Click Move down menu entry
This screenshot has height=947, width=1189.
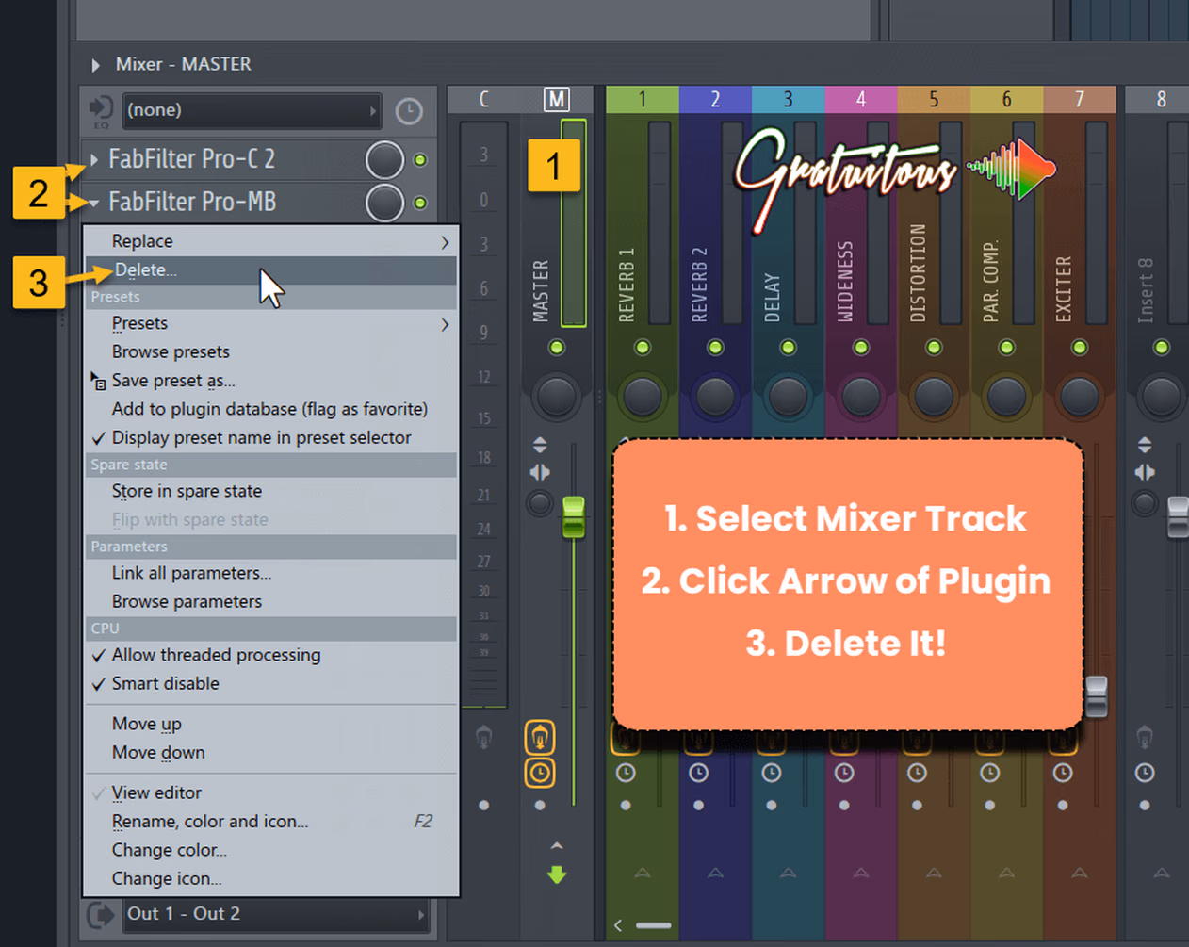point(270,752)
